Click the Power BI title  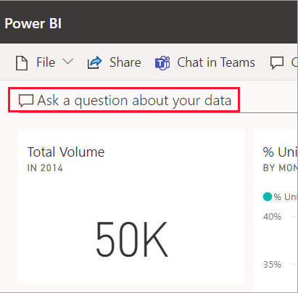(x=33, y=24)
